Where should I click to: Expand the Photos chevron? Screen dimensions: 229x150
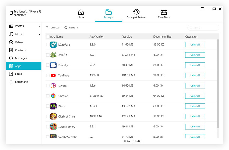(39, 26)
